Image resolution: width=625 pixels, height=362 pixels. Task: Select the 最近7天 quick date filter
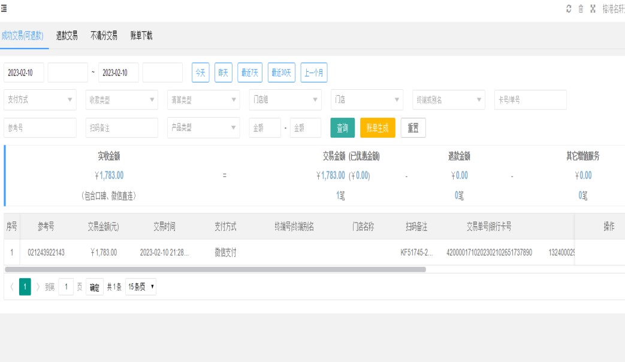point(250,73)
